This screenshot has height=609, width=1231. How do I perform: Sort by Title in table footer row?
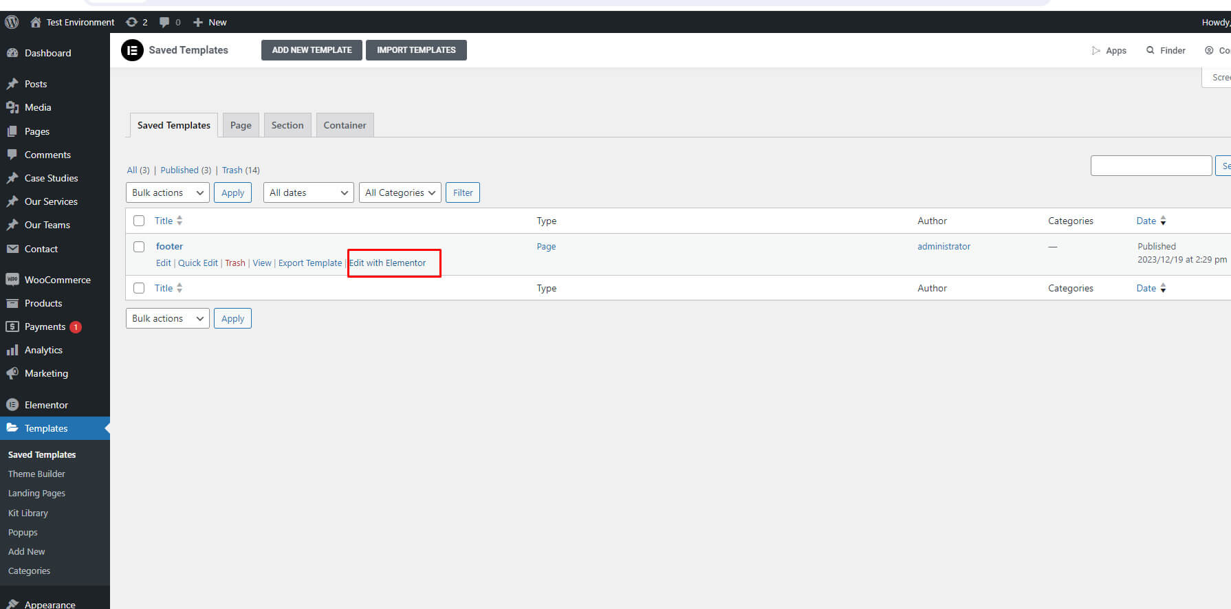coord(168,288)
